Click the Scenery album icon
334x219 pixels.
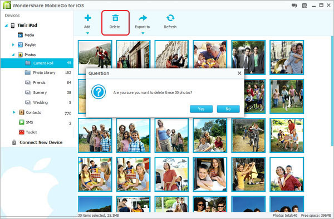(x=28, y=92)
